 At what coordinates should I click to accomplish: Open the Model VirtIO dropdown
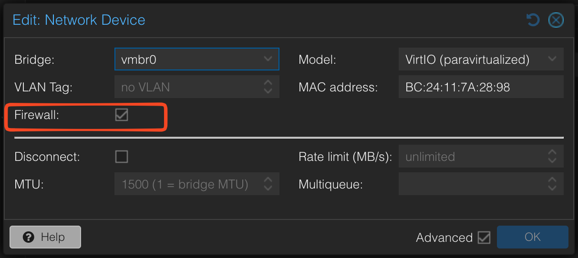point(552,60)
